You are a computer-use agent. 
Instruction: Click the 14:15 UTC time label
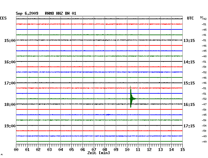189,62
